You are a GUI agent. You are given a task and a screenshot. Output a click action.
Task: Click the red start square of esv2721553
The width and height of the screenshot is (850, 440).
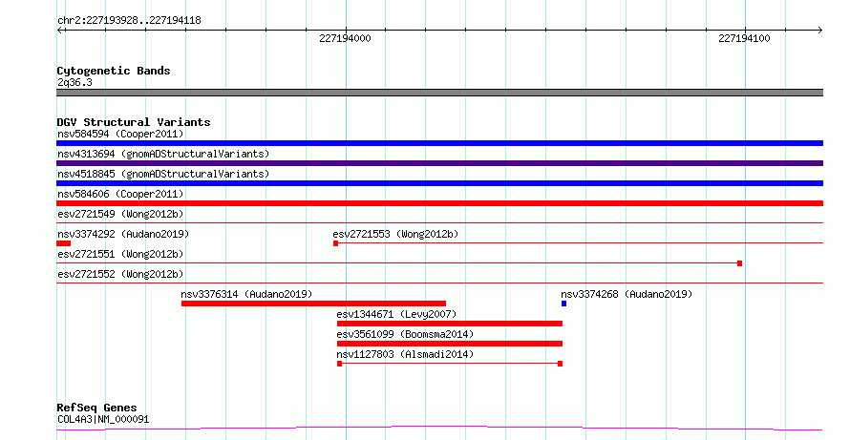[x=335, y=243]
